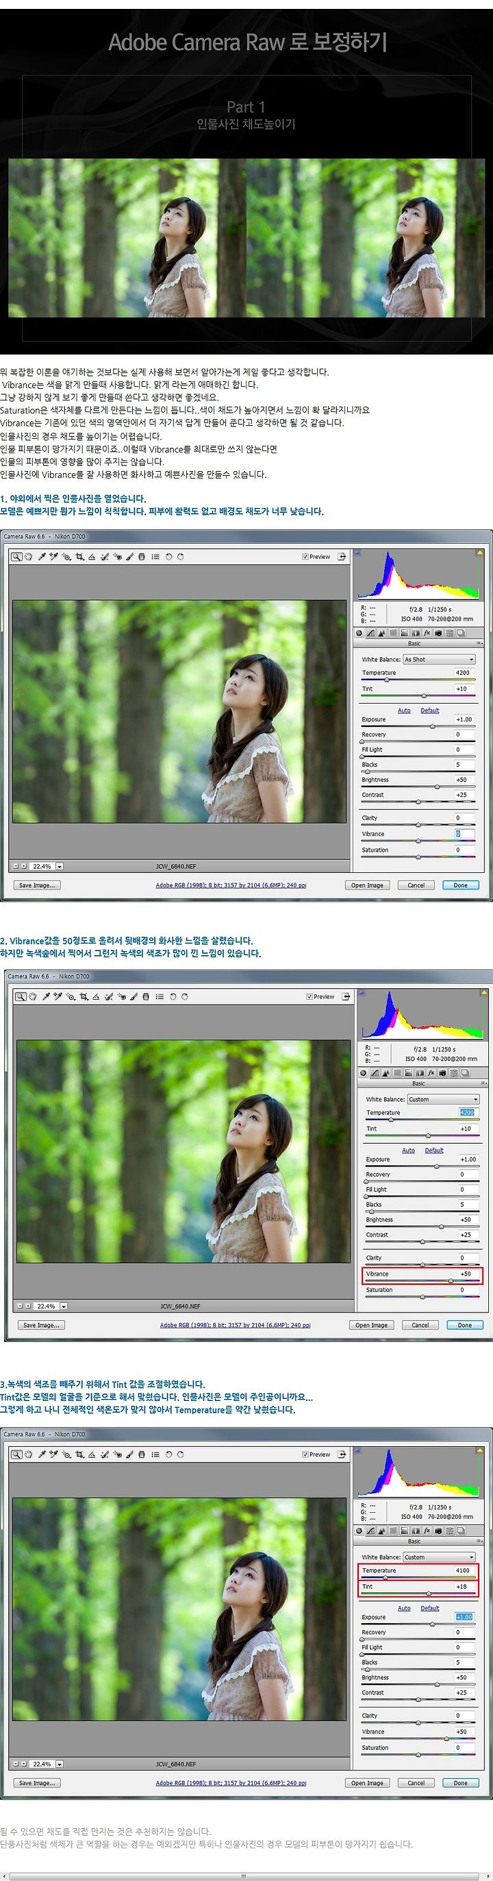Viewport: 493px width, 1881px height.
Task: Select Crop tool in first Camera Raw window
Action: coord(79,556)
